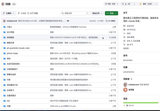This screenshot has width=160, height=111.
Task: Open the 烤肉 folder icon
Action: coord(5,59)
